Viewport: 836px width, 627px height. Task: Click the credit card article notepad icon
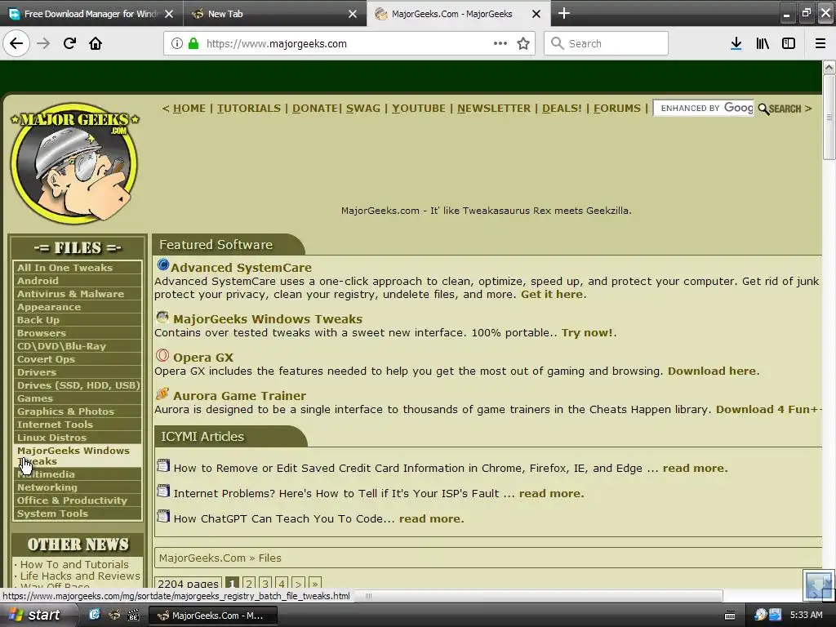163,466
